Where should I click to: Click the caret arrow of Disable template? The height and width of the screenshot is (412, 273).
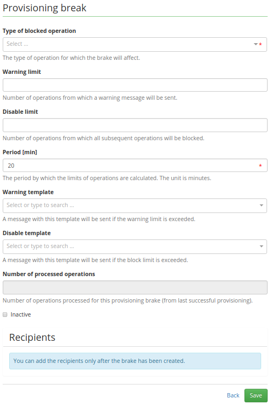tap(261, 246)
